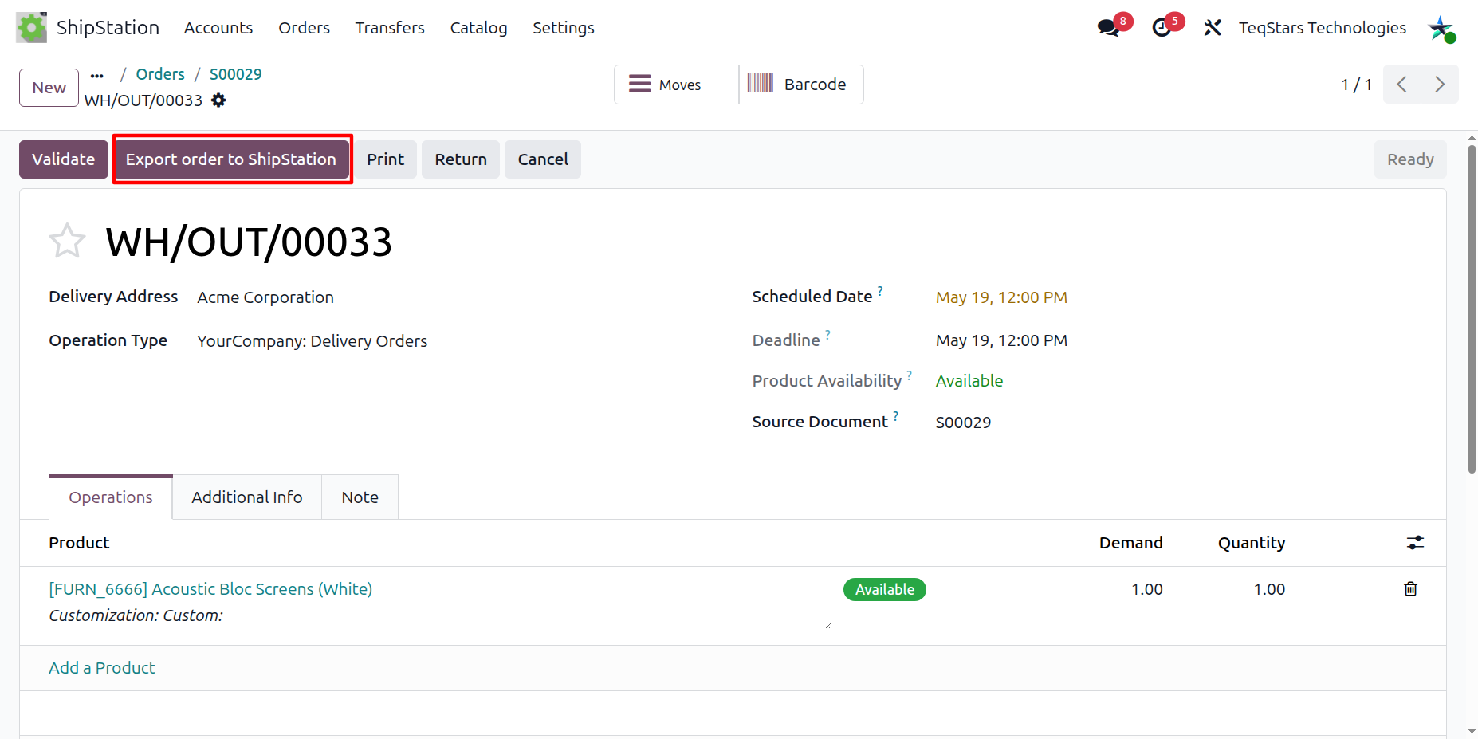Open the Moves smart button
1478x739 pixels.
click(676, 85)
